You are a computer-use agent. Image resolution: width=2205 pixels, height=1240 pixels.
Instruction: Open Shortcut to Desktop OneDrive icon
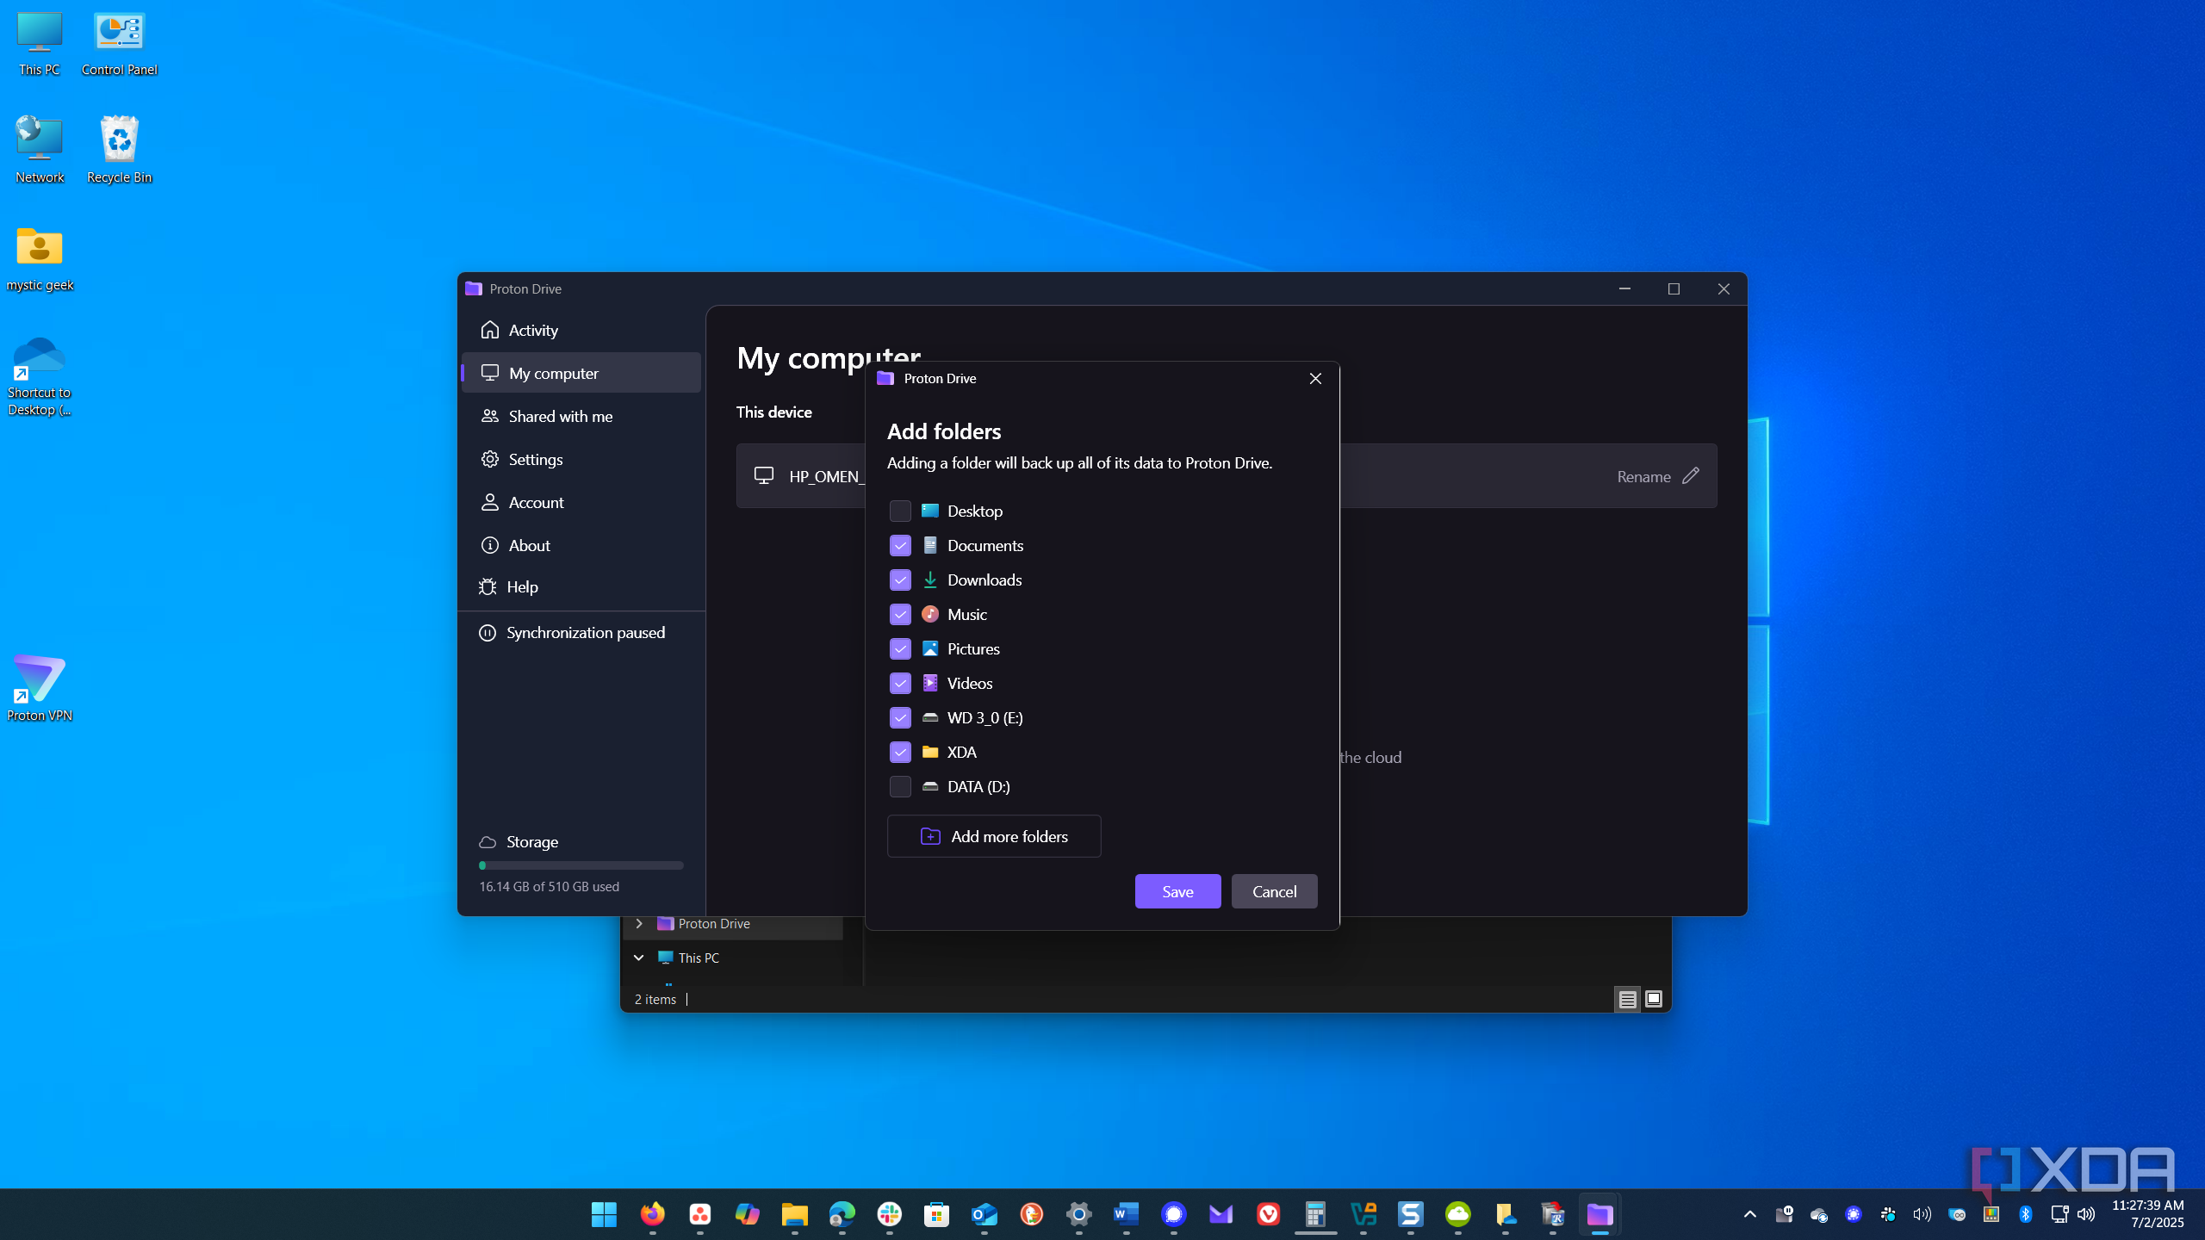40,375
